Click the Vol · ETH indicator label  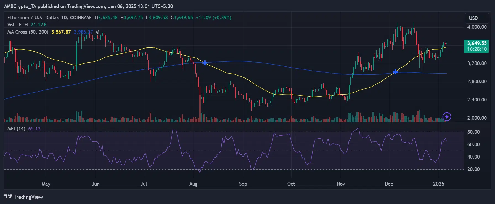17,25
